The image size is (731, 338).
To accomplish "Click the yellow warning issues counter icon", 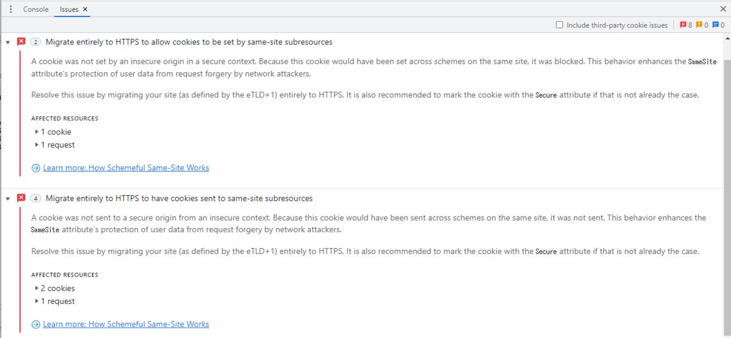I will pos(699,26).
